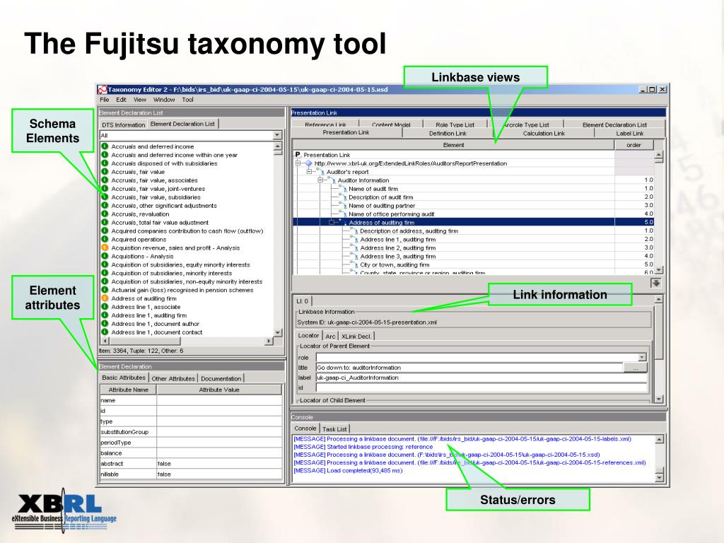Select Address line 1, associate in element list

pos(146,307)
